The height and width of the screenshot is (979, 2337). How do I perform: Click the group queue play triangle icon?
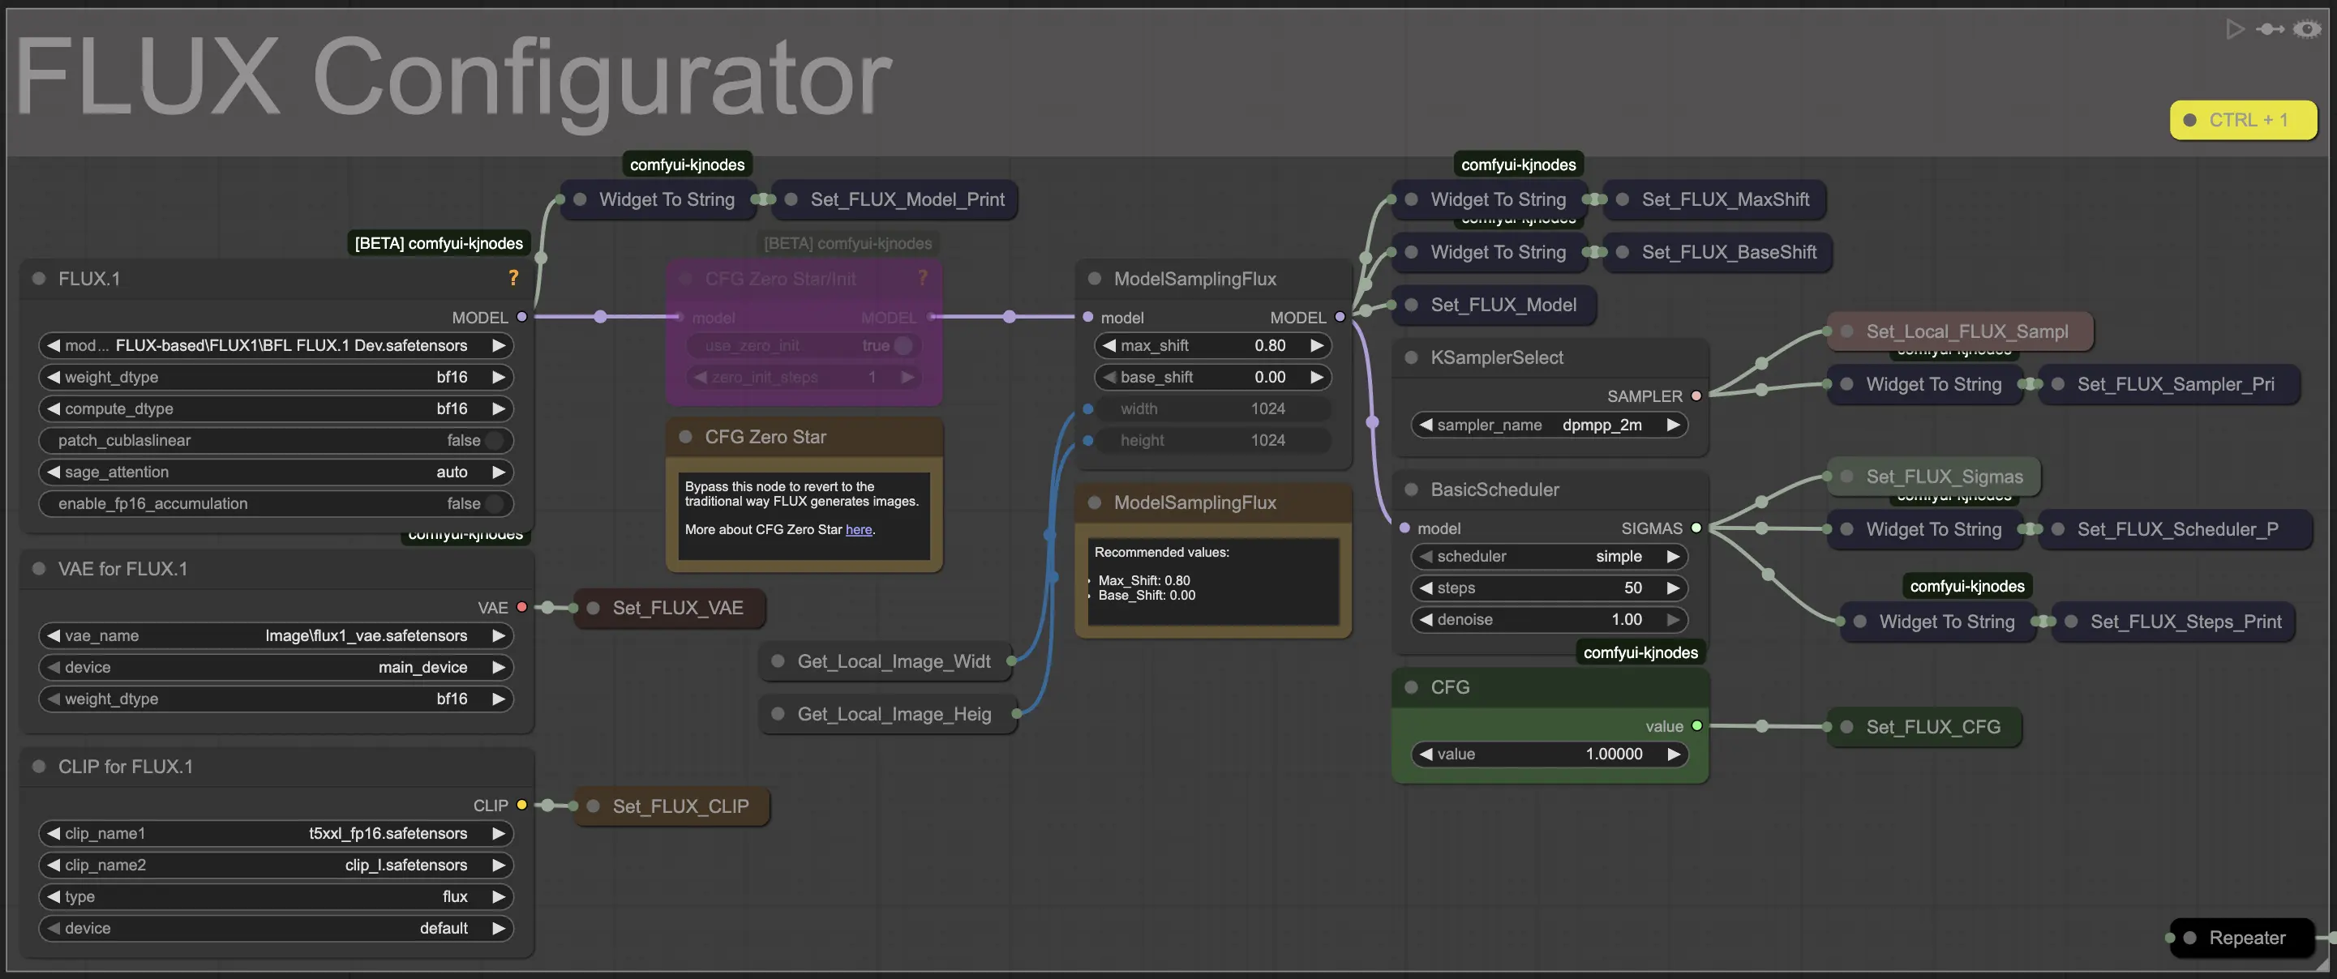click(x=2235, y=29)
